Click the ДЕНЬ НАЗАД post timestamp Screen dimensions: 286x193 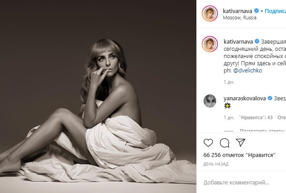pos(216,164)
